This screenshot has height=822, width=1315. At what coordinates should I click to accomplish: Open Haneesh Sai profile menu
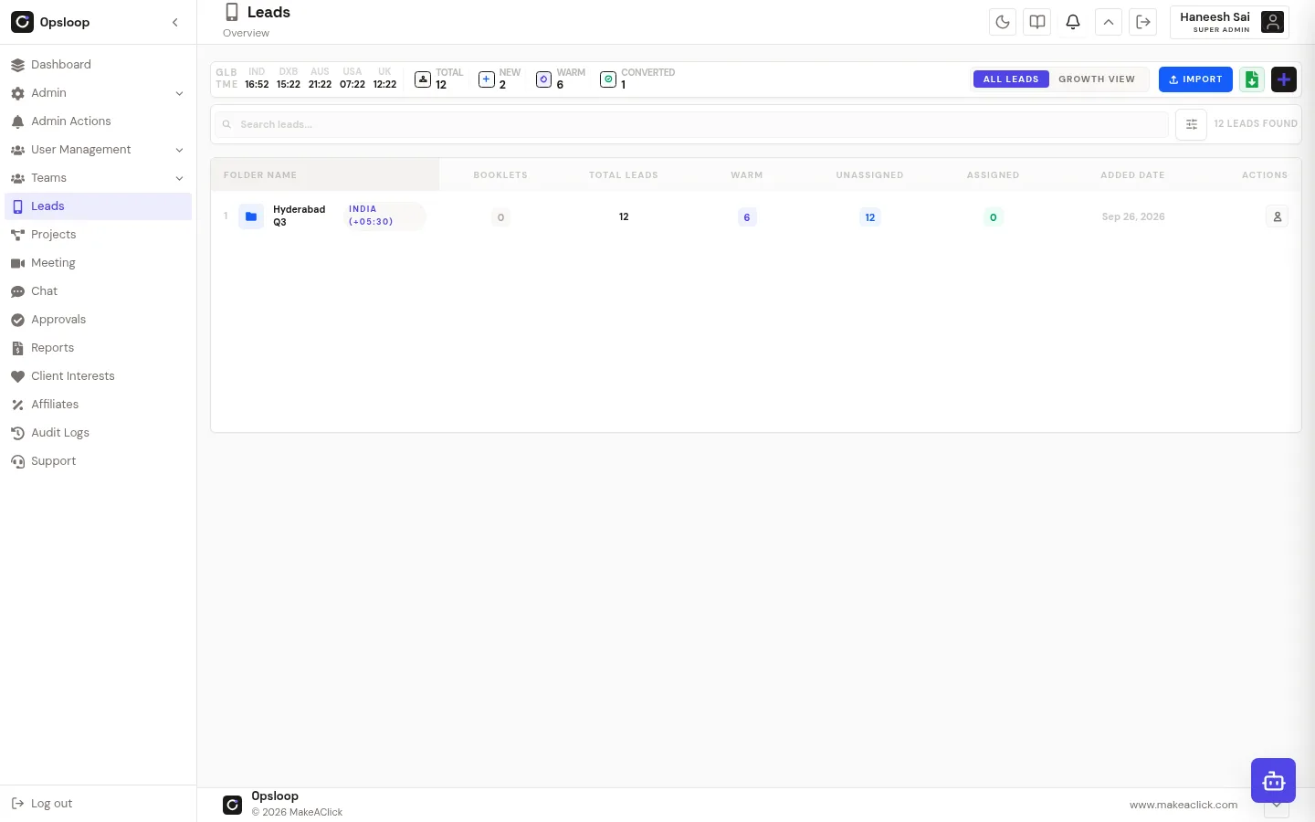(x=1229, y=22)
